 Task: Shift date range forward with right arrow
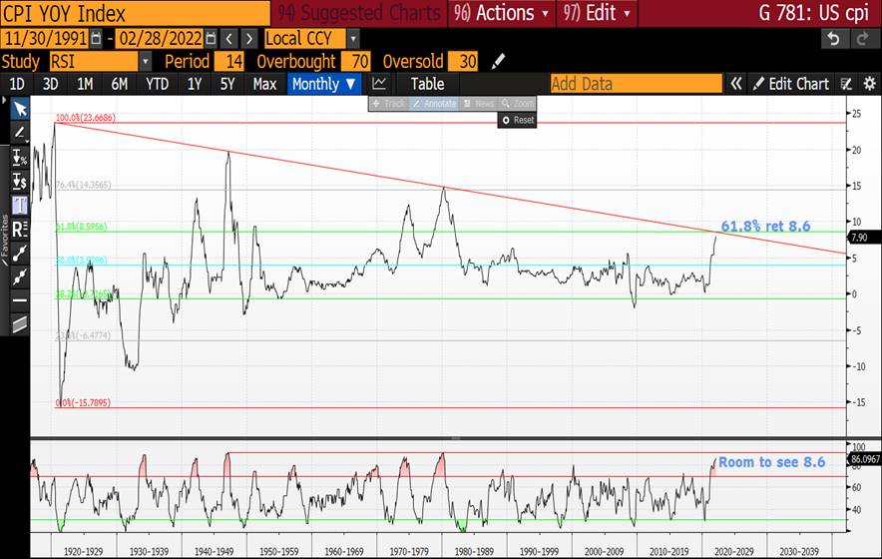click(x=249, y=39)
